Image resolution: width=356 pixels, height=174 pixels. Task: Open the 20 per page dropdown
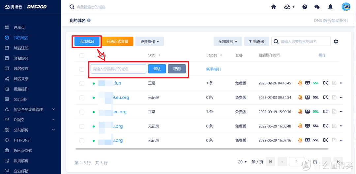242,162
